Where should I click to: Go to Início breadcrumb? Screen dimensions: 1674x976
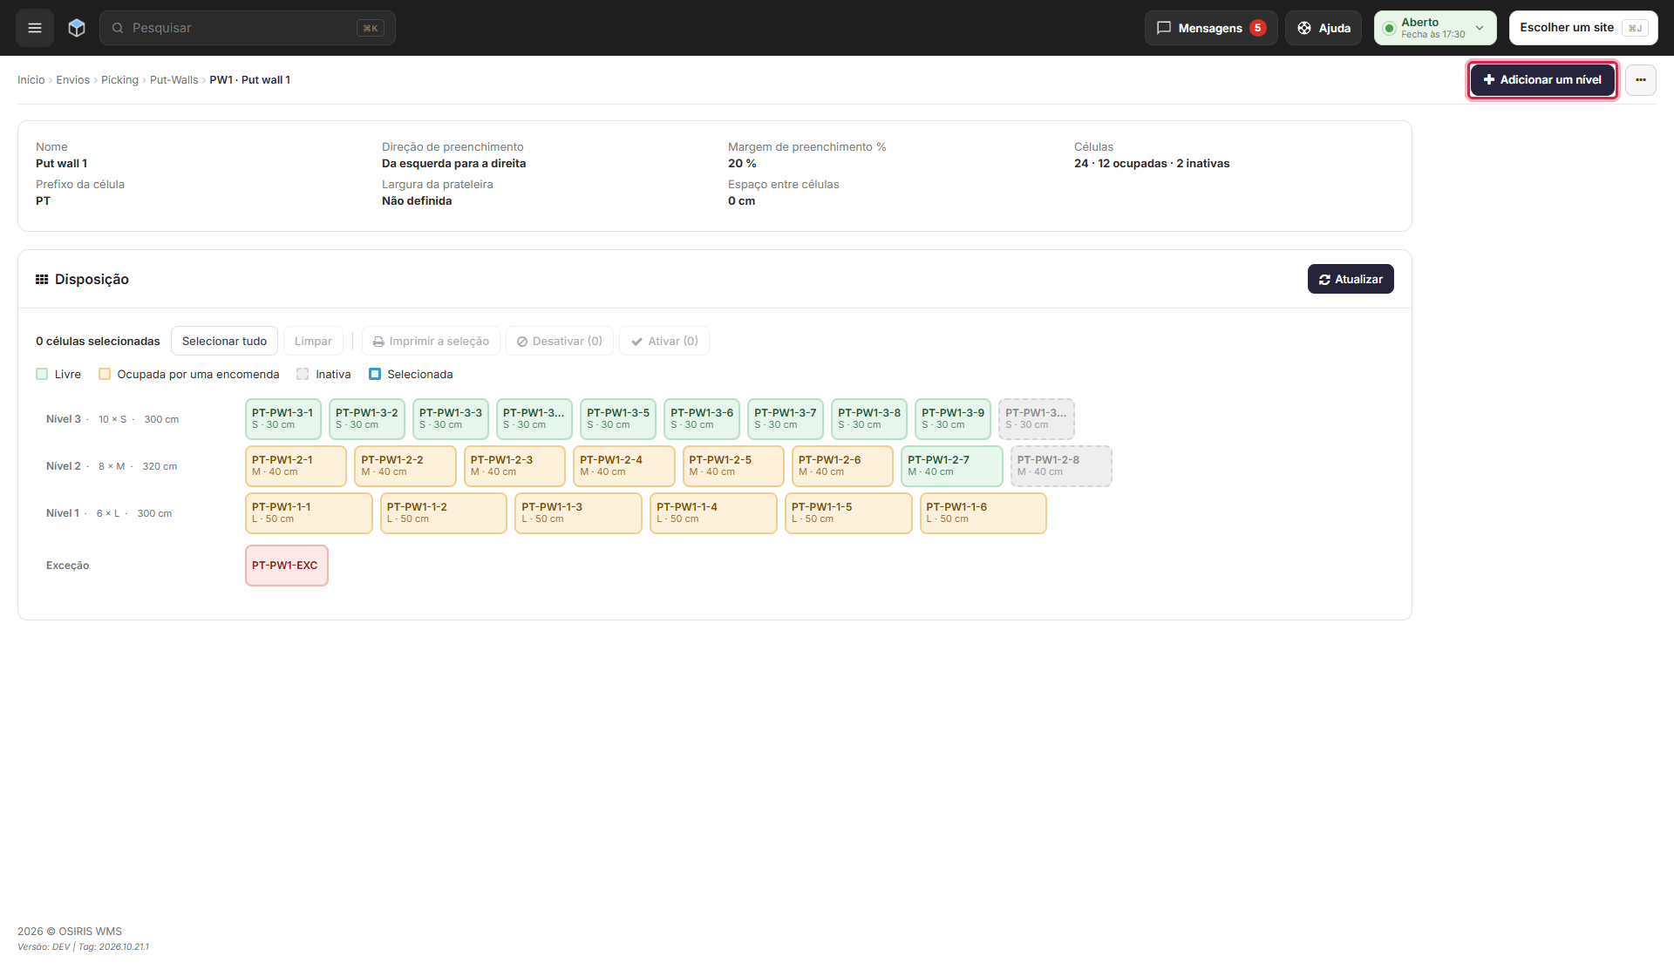tap(31, 80)
